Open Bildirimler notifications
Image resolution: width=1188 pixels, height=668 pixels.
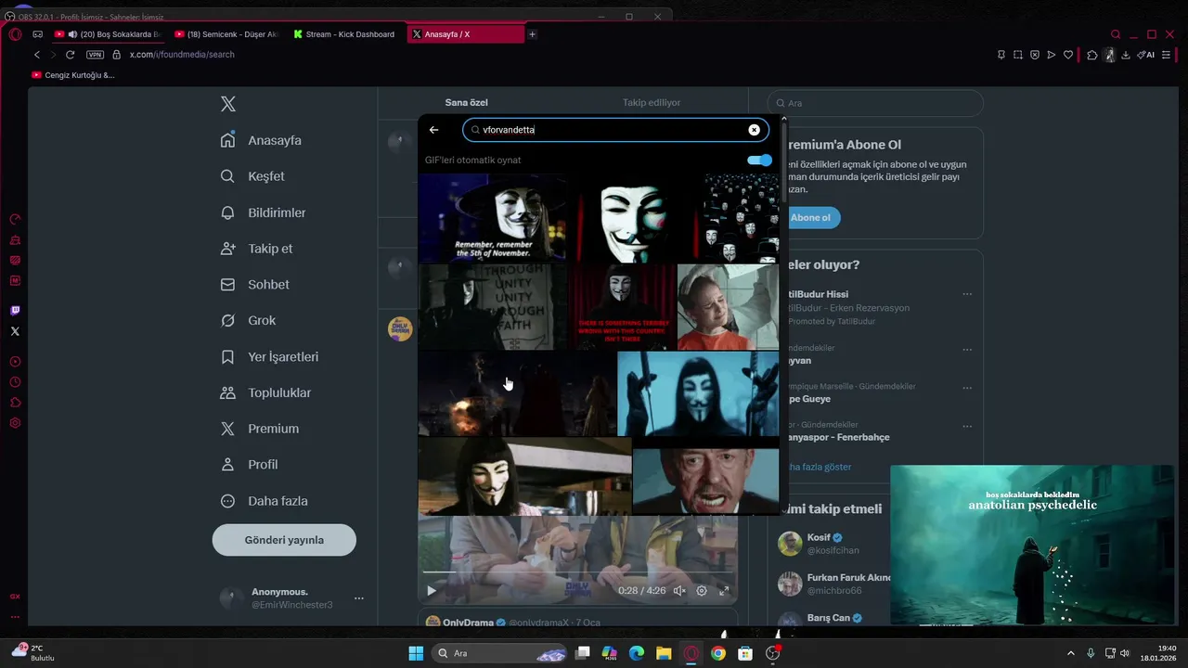coord(263,212)
